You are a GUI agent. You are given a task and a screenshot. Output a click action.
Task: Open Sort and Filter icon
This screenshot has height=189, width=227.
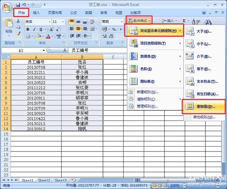[x=196, y=22]
